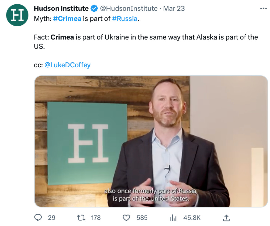Open the @LukeDCoffey mention
270x226 pixels.
click(x=67, y=65)
